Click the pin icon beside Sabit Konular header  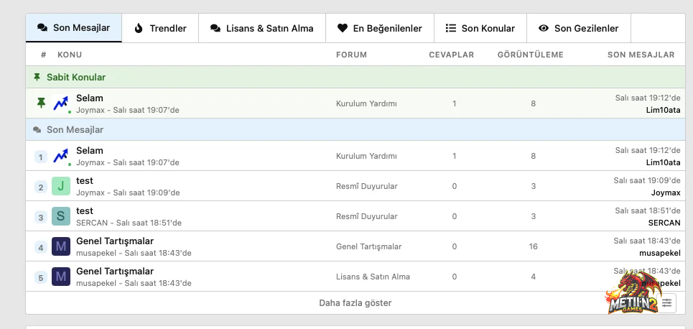tap(37, 77)
